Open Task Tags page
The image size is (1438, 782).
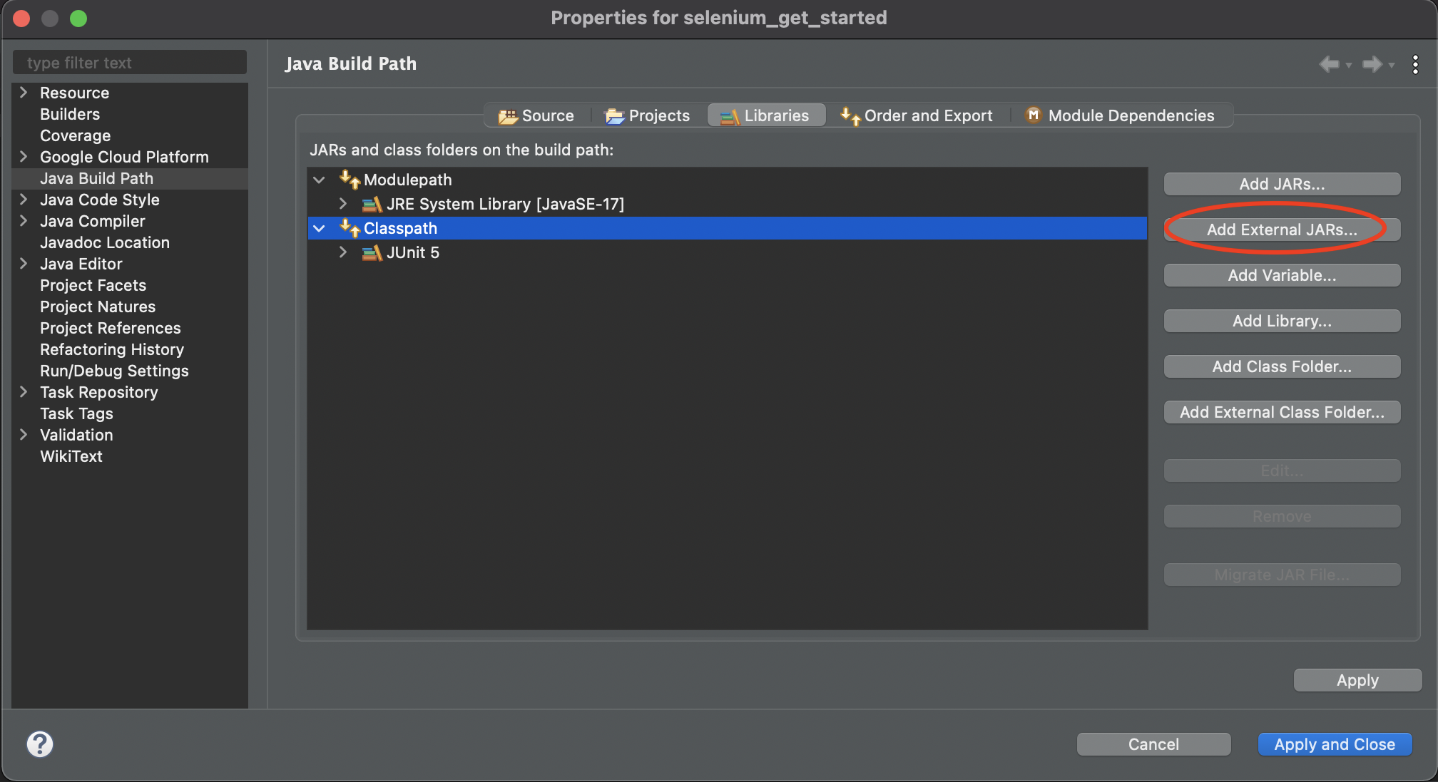pyautogui.click(x=76, y=413)
